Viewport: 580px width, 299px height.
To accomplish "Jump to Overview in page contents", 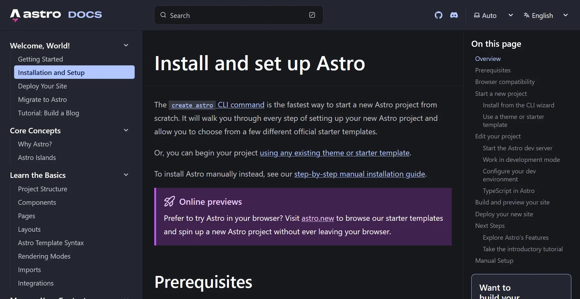I will (x=488, y=59).
